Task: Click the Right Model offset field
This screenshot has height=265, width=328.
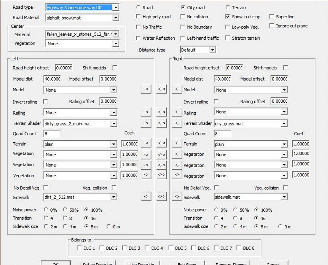Action: coord(279,79)
